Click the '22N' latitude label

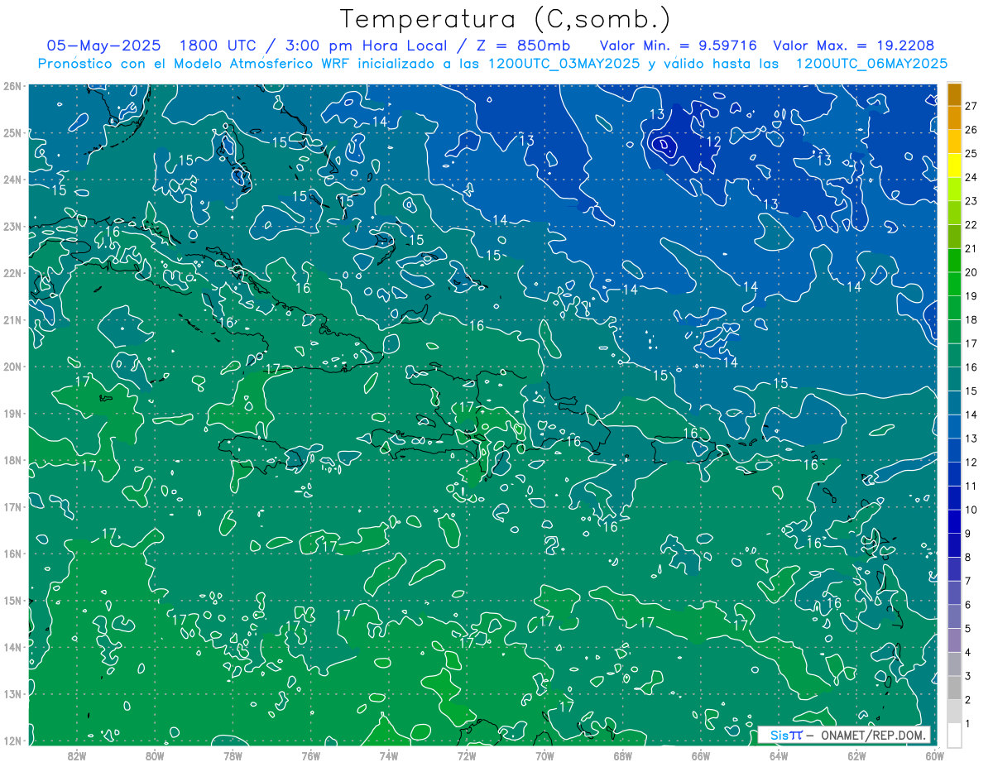point(12,273)
